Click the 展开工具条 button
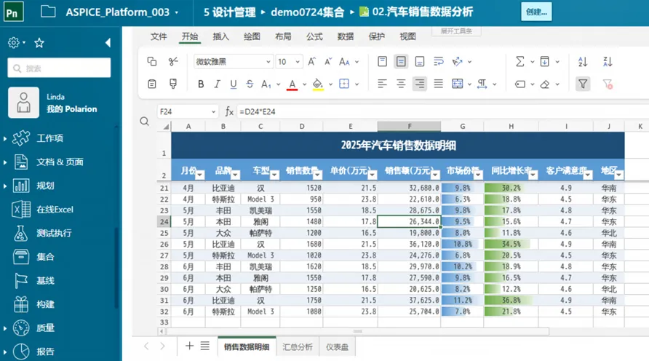The height and width of the screenshot is (361, 649). [x=456, y=31]
